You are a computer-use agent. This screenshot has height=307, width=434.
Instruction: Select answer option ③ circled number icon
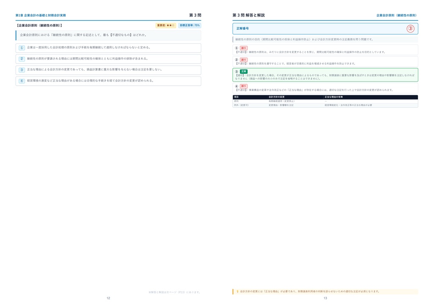[x=22, y=70]
